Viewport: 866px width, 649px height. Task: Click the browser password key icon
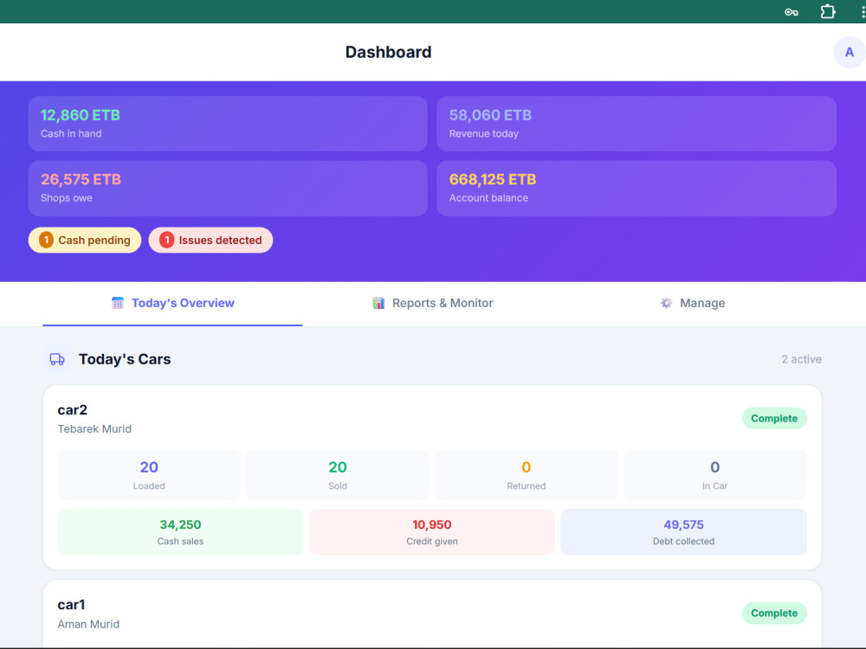coord(791,12)
